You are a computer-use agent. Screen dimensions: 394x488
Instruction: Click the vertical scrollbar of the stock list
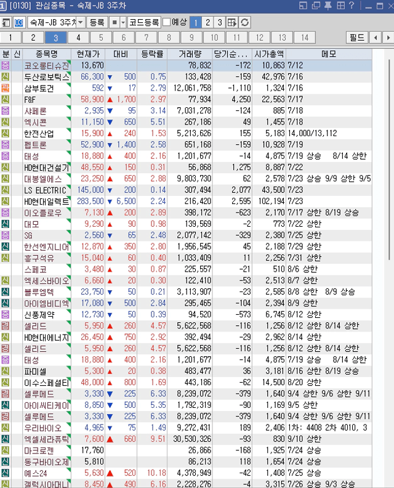[x=389, y=160]
